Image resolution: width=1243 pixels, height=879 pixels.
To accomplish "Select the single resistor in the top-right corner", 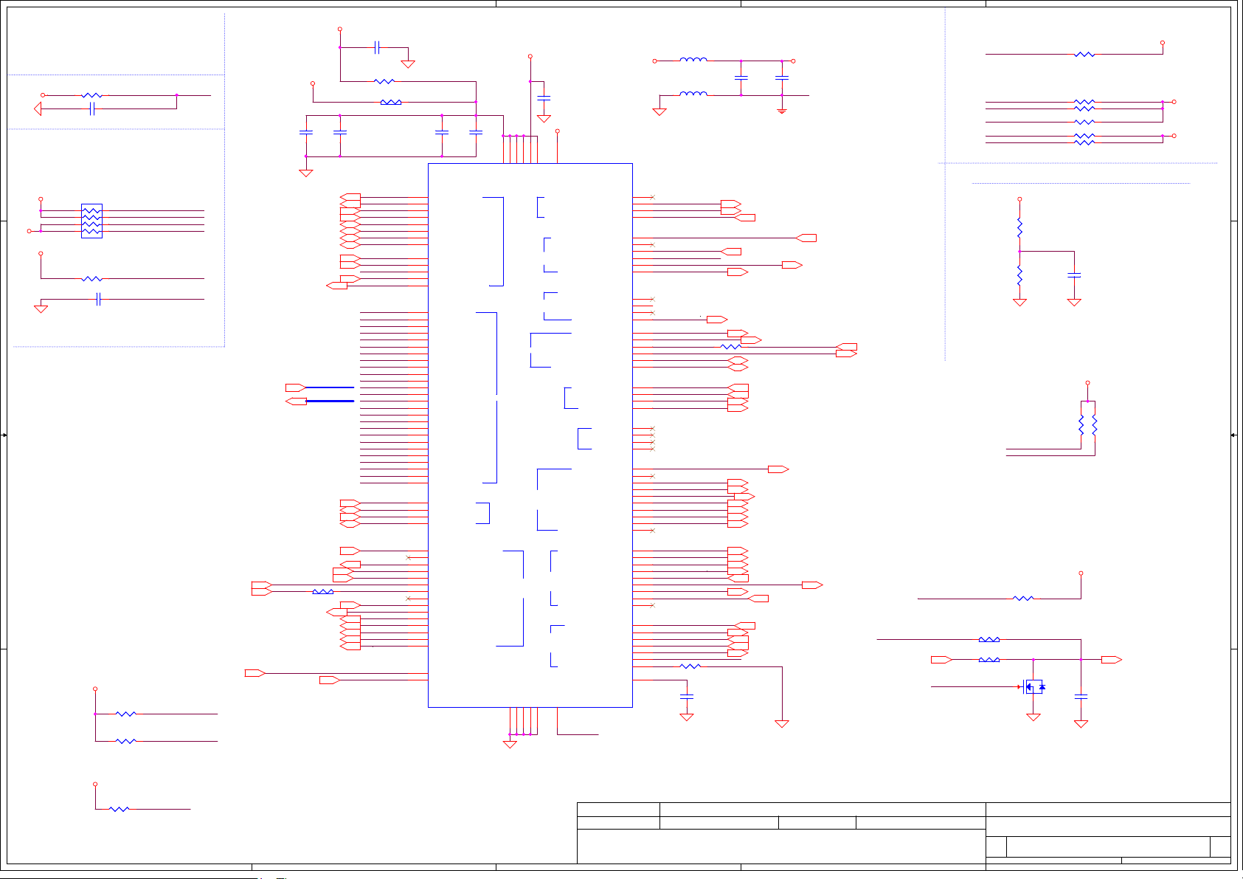I will tap(1084, 54).
